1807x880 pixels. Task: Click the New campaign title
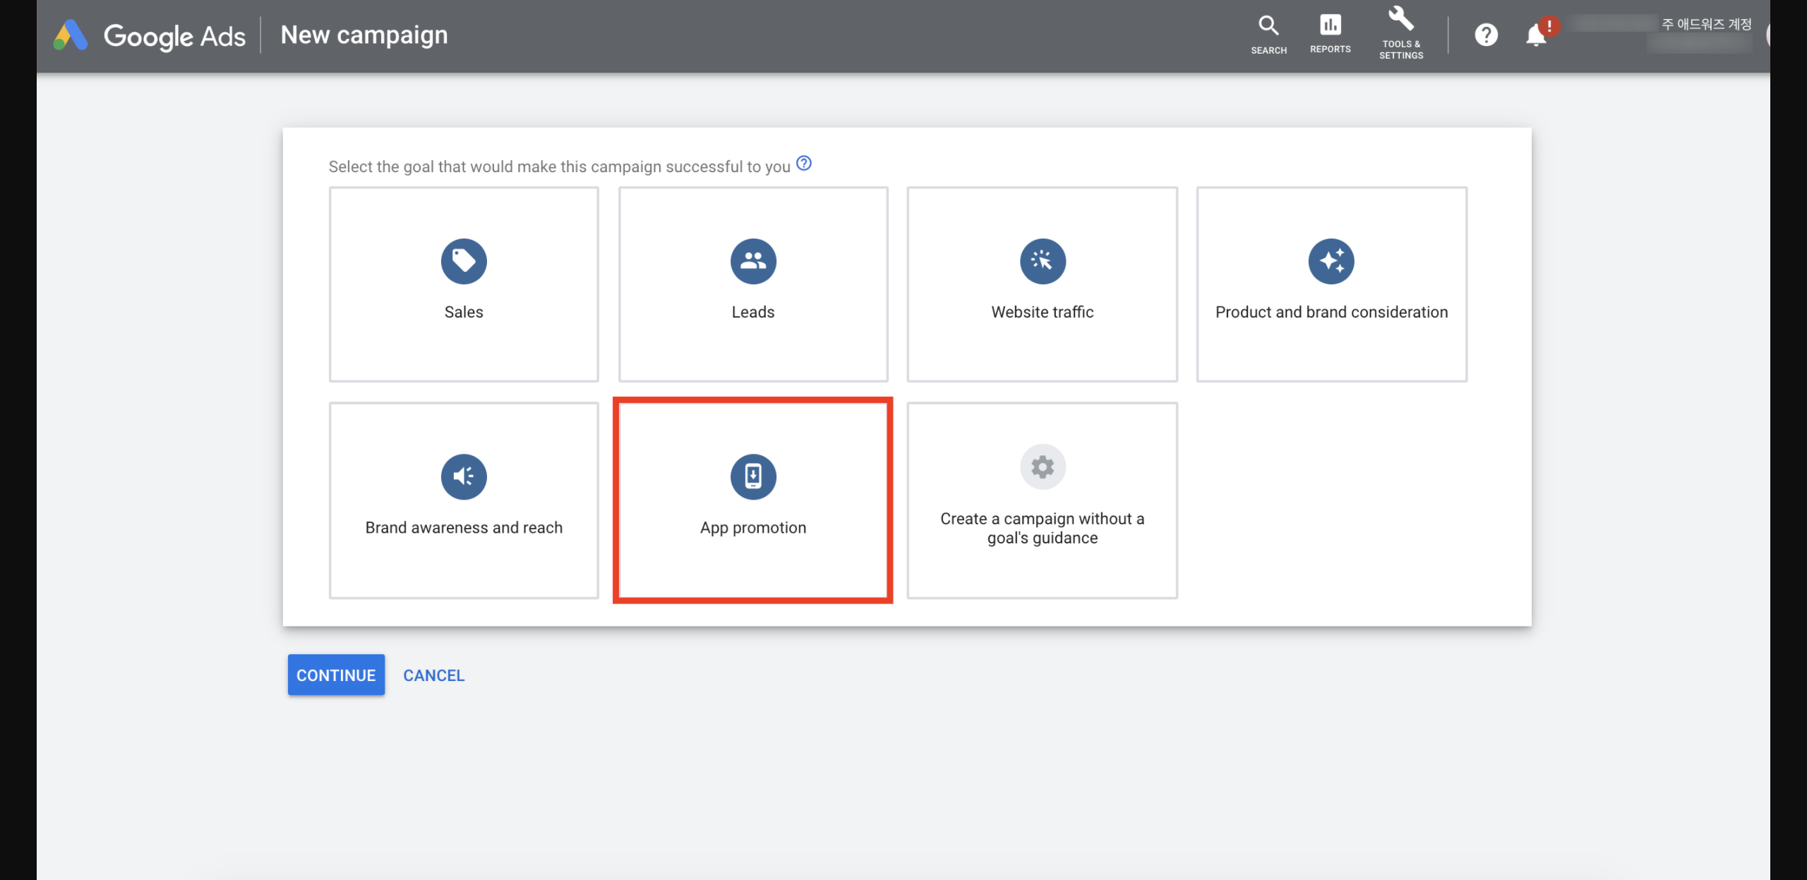pyautogui.click(x=364, y=35)
